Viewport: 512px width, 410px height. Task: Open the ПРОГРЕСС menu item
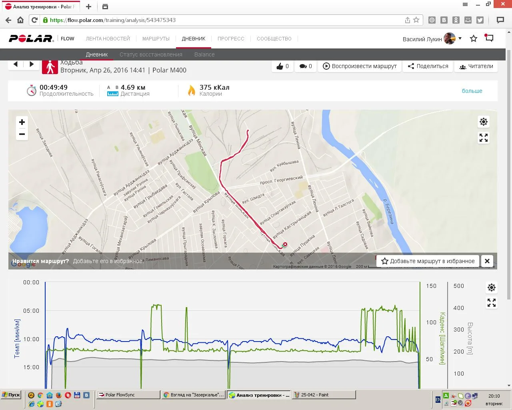231,39
